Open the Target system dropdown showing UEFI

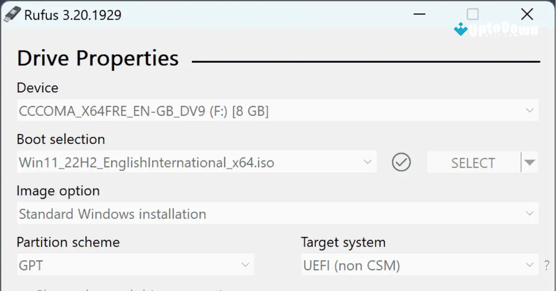pyautogui.click(x=529, y=265)
